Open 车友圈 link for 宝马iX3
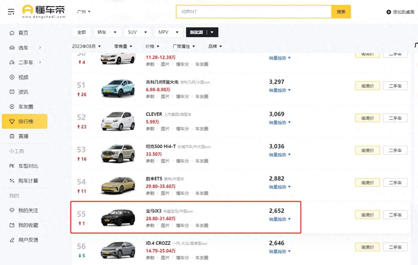The image size is (418, 265). (x=202, y=225)
